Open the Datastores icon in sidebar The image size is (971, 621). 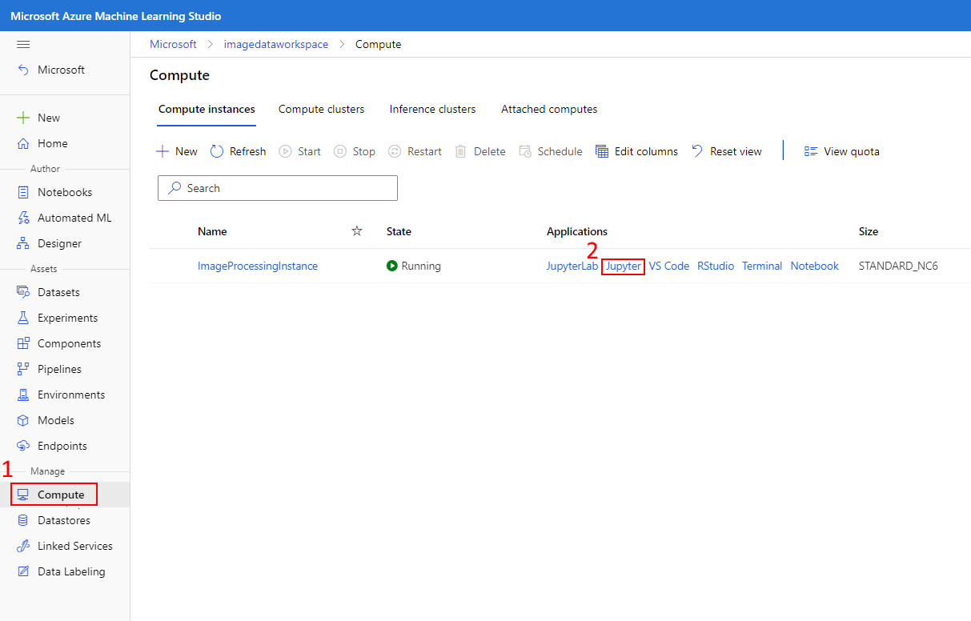click(23, 520)
